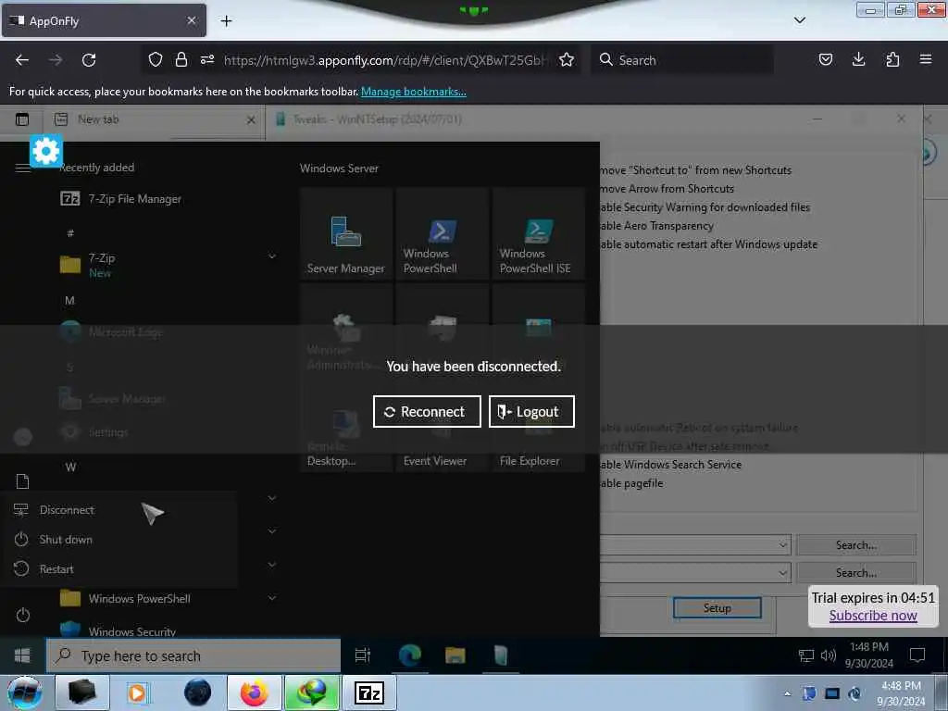Open Task View on remote taskbar
Viewport: 948px width, 711px height.
click(x=363, y=655)
